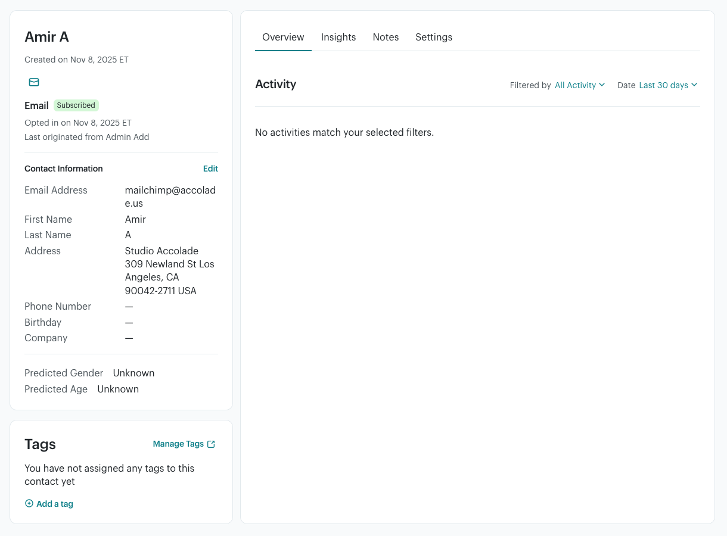Screen dimensions: 727x536
Task: Go to the Notes tab
Action: (x=386, y=37)
